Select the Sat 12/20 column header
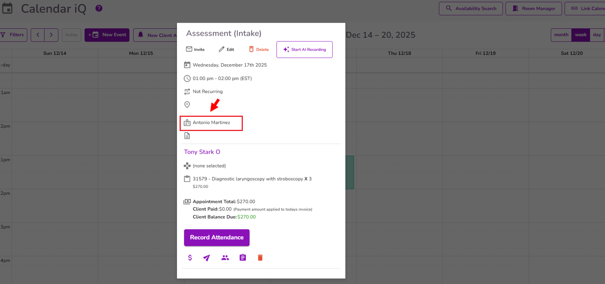 (x=572, y=53)
